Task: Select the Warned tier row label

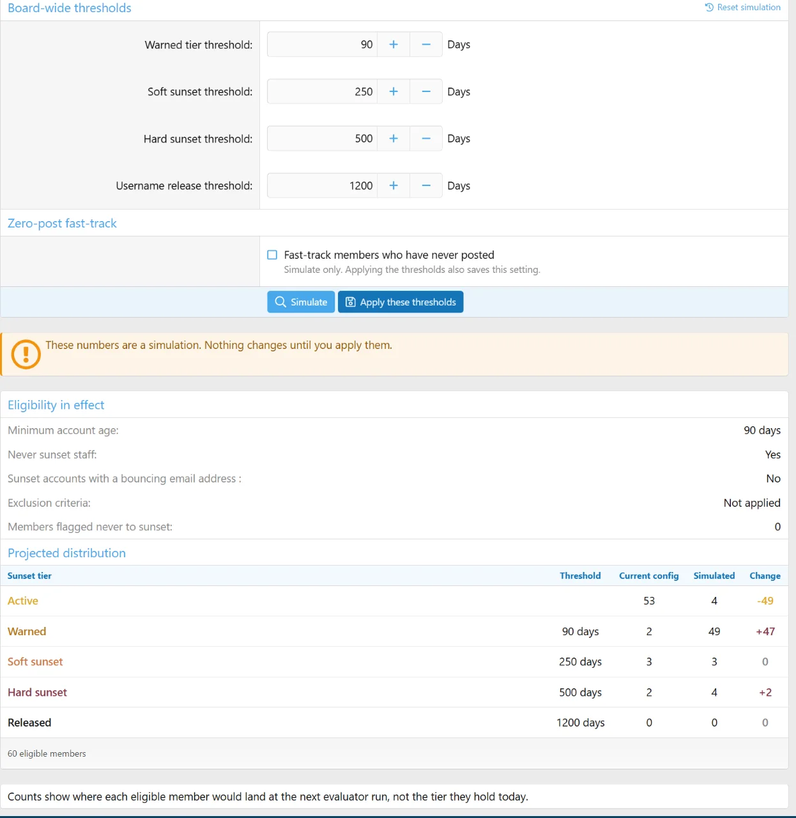Action: 27,631
